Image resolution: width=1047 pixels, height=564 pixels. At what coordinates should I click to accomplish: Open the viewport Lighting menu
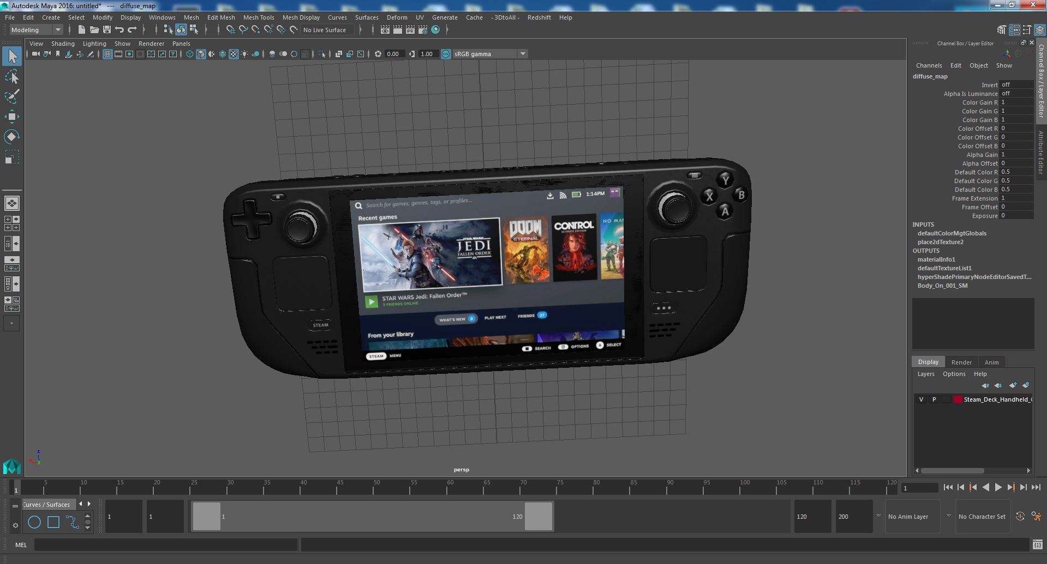(x=94, y=44)
